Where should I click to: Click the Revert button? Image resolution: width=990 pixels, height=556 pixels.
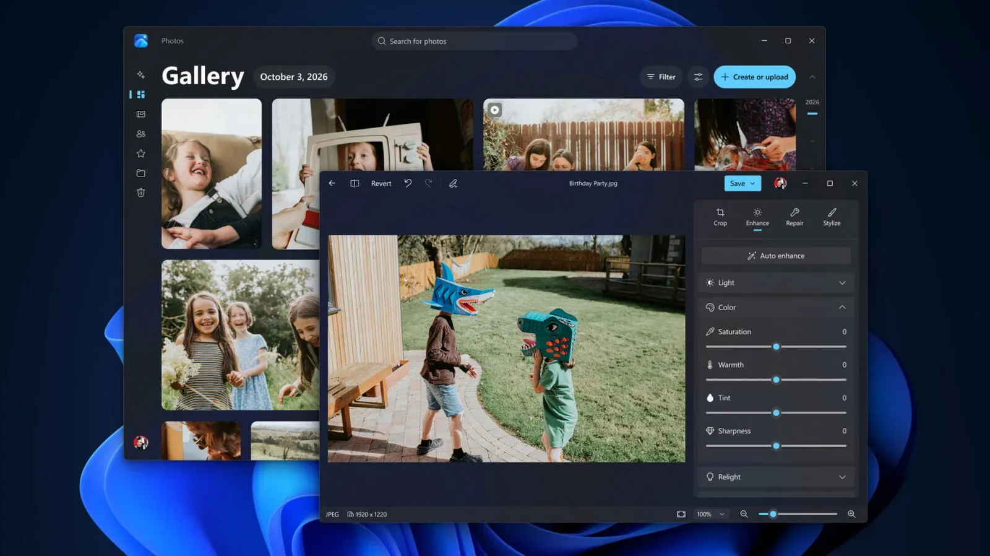(381, 183)
